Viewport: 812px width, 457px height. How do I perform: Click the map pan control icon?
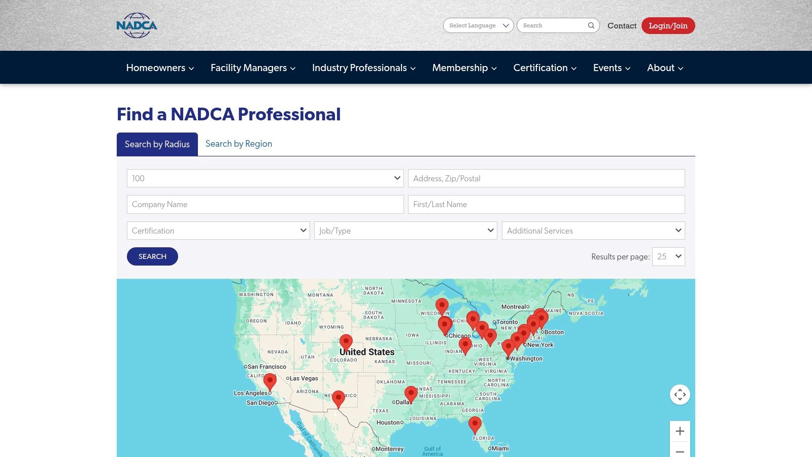tap(680, 395)
